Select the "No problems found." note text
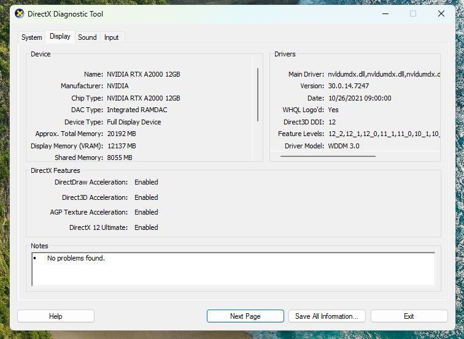464x339 pixels. click(76, 259)
